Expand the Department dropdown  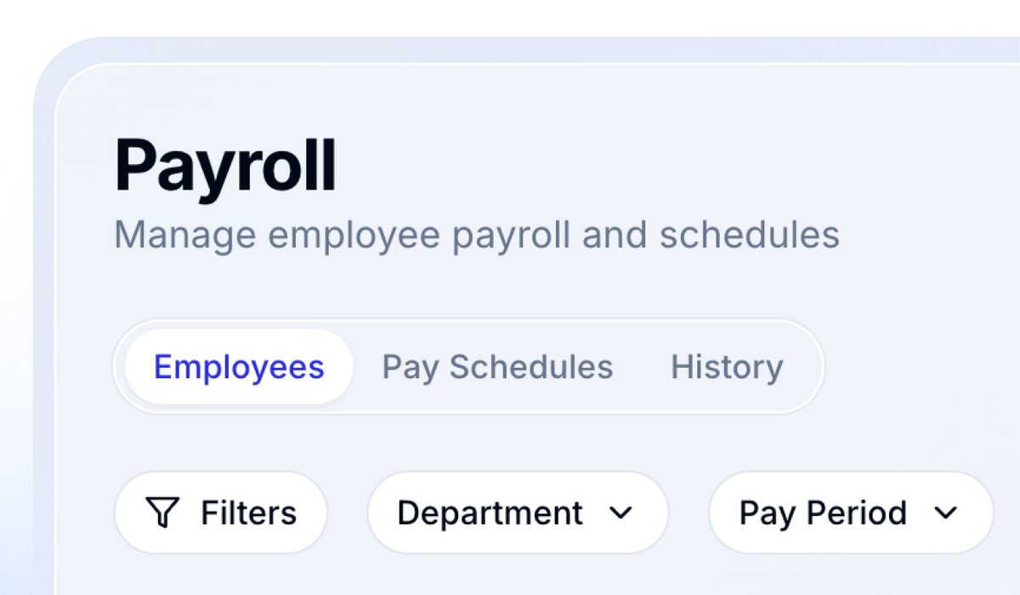(x=518, y=513)
